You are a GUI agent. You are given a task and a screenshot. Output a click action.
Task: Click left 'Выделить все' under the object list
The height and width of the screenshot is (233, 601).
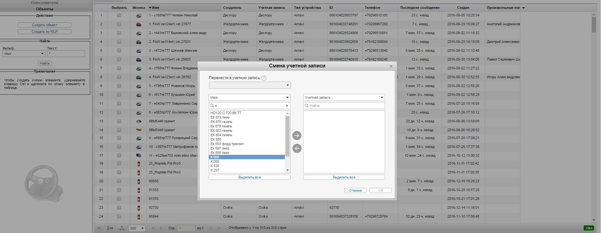pyautogui.click(x=249, y=177)
